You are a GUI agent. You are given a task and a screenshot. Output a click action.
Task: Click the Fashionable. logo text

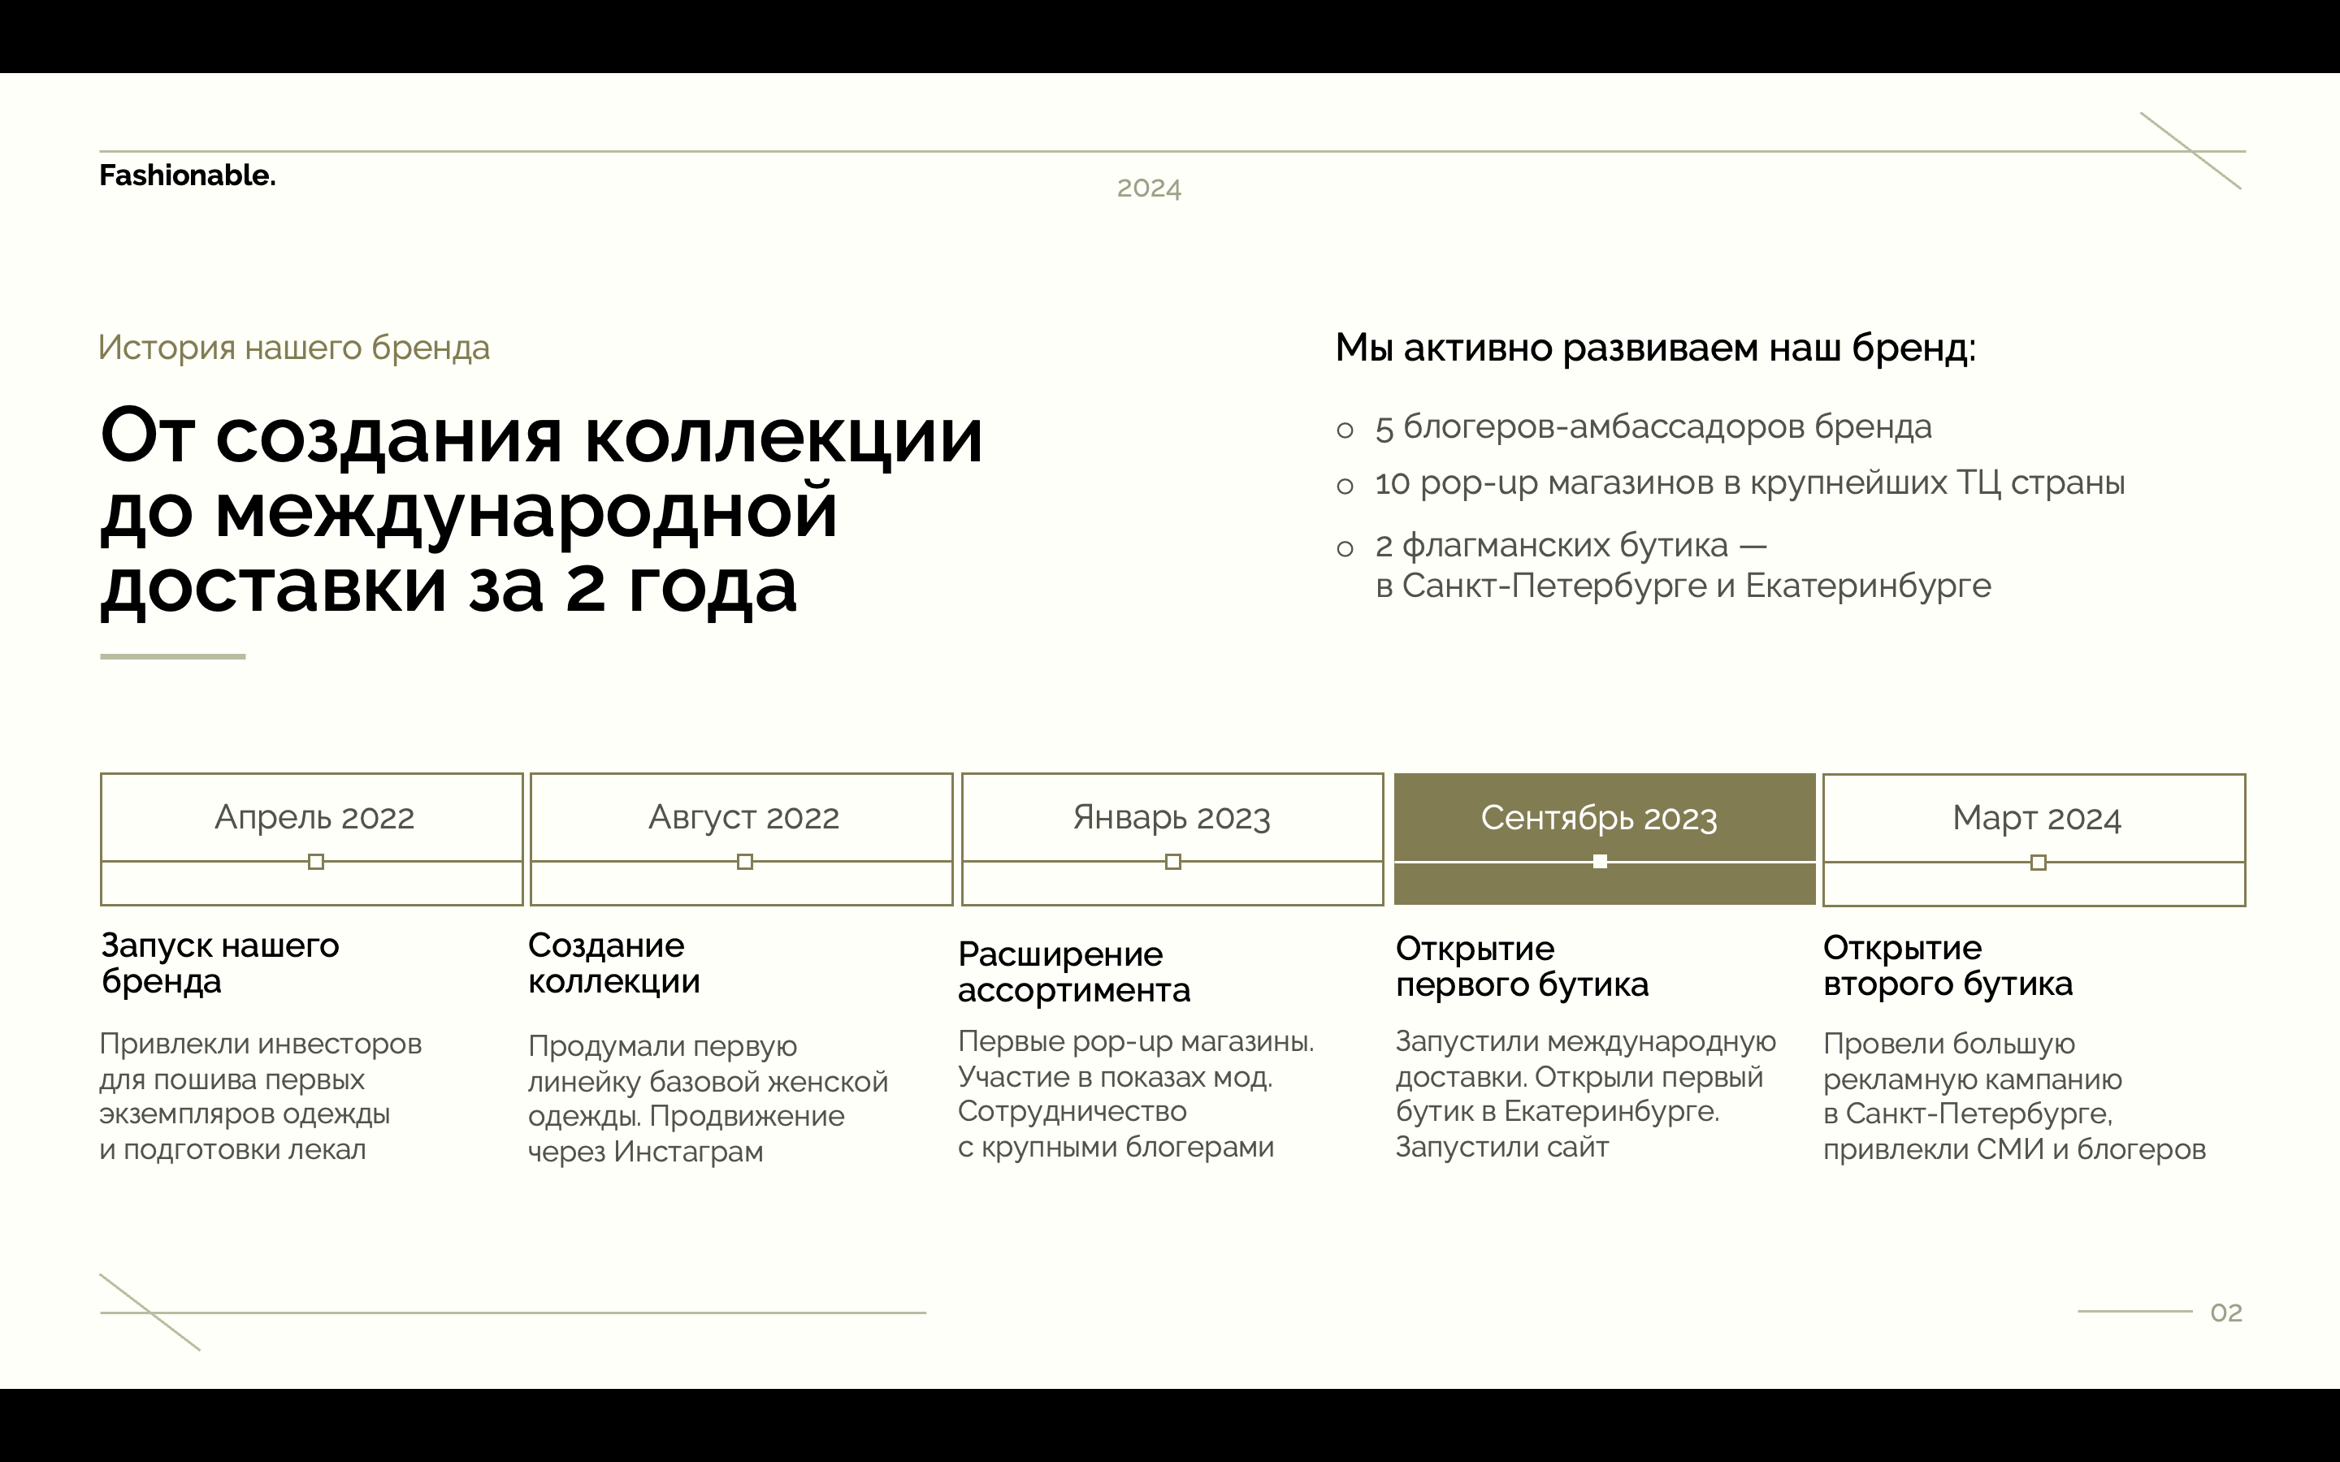pos(188,176)
